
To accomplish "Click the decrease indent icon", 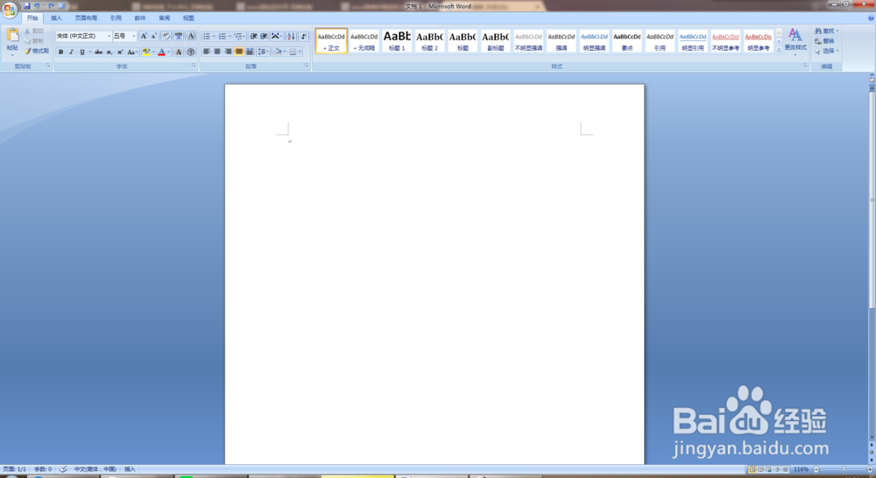I will point(253,36).
